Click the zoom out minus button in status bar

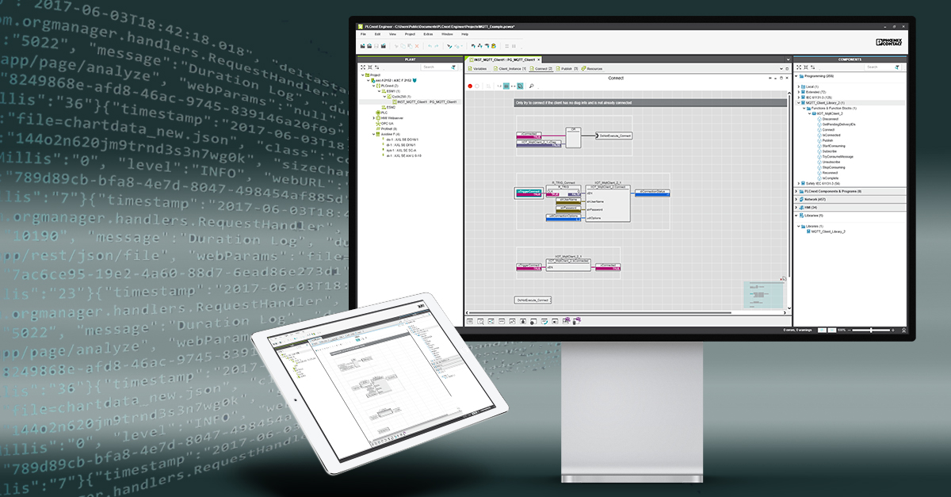coord(850,330)
